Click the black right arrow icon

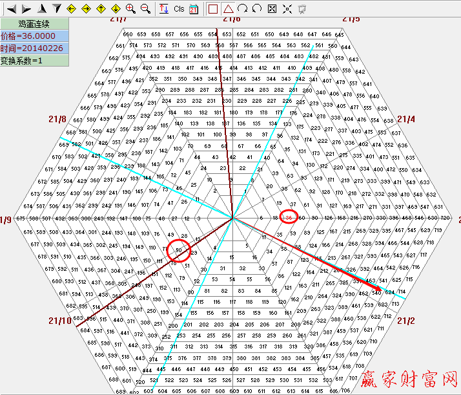(x=26, y=9)
